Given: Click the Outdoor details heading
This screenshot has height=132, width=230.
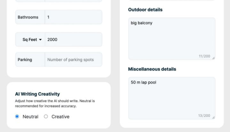Looking at the screenshot, I should tap(145, 10).
